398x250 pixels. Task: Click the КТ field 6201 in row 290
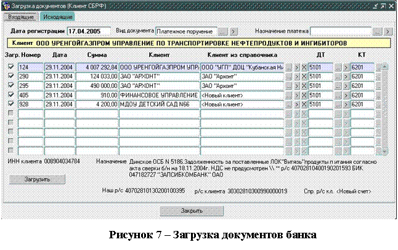coord(362,76)
